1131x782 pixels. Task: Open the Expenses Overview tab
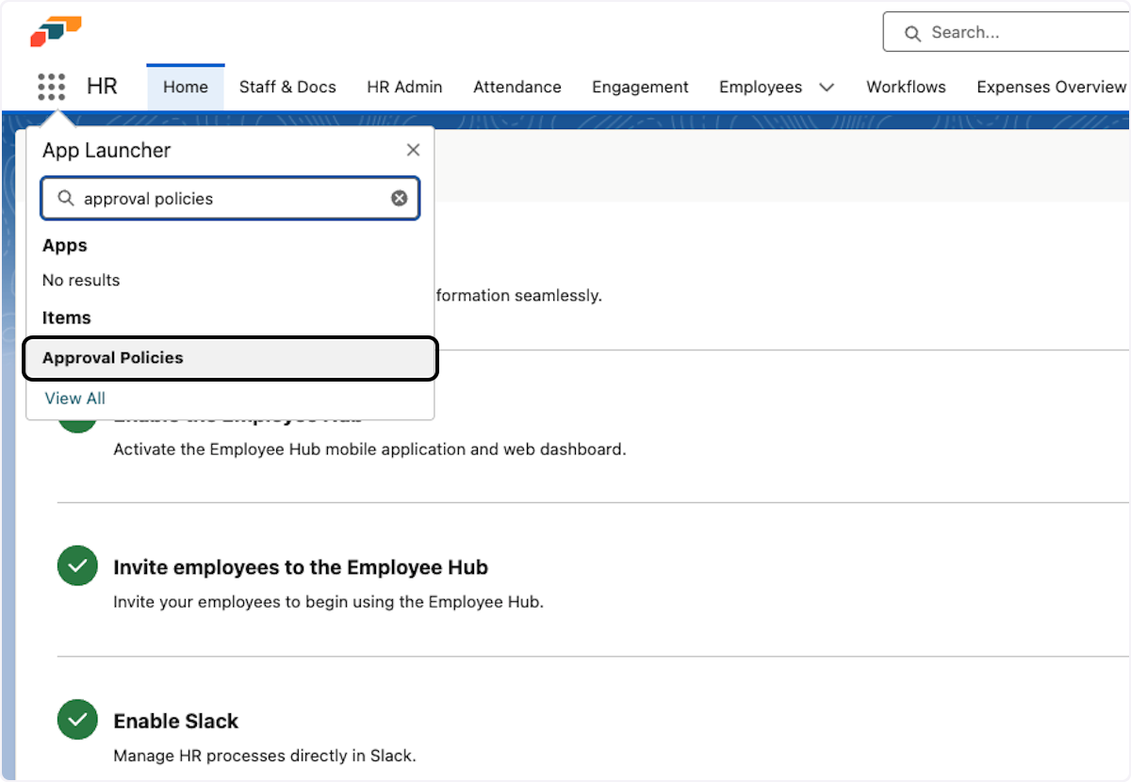click(1050, 87)
